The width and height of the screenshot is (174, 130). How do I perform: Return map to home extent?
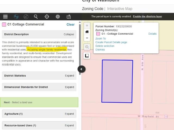[87, 32]
